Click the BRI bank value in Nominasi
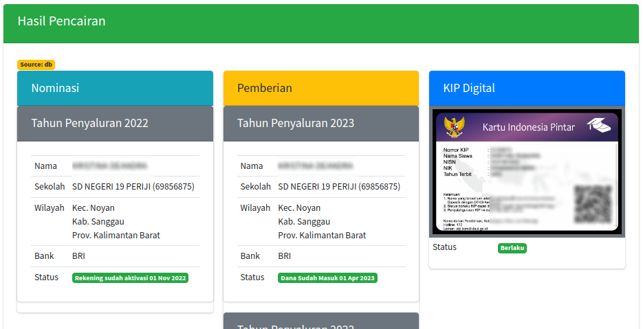The height and width of the screenshot is (329, 643). [78, 256]
